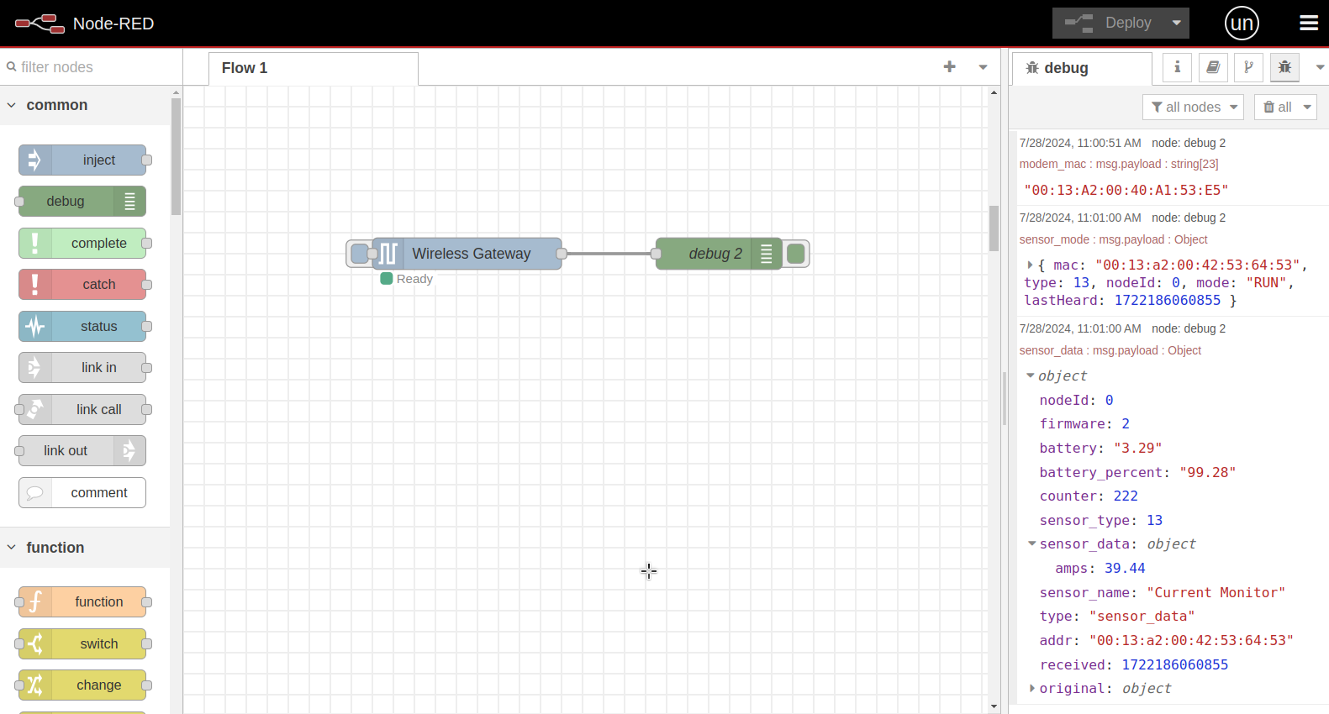This screenshot has height=714, width=1329.
Task: Select the status node in palette
Action: click(x=82, y=327)
